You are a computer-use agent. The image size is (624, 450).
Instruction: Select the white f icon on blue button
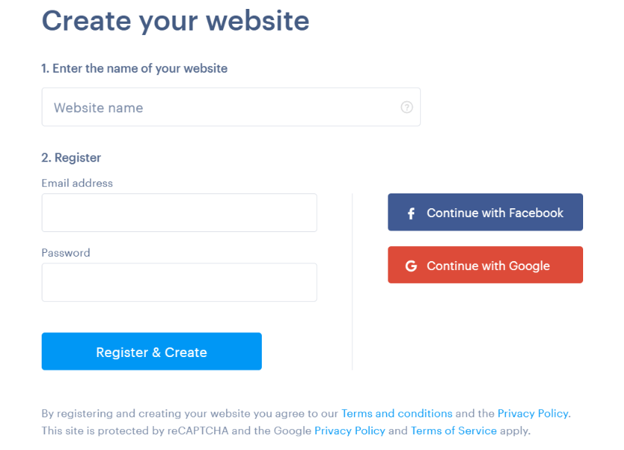[x=411, y=212]
